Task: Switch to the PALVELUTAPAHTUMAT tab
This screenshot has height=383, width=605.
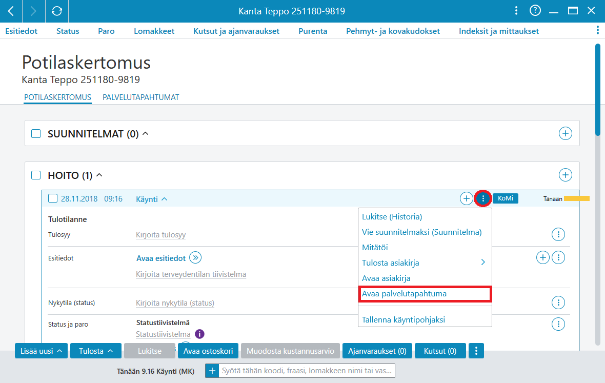Action: [x=141, y=97]
